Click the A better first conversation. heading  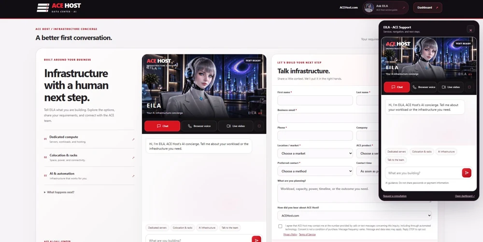point(73,38)
